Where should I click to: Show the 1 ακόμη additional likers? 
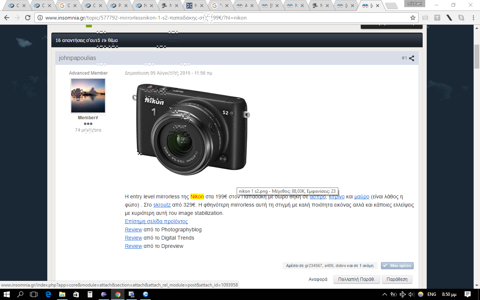point(366,265)
